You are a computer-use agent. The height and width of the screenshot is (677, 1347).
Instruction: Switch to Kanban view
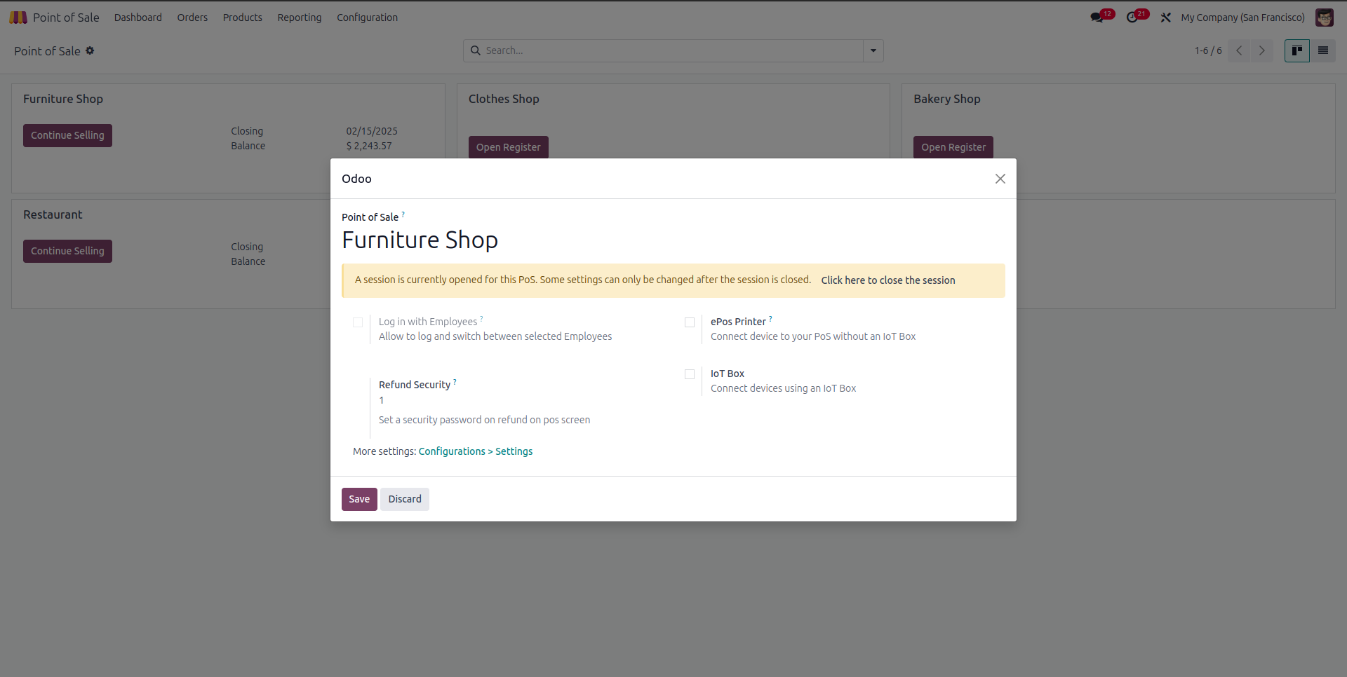pos(1296,50)
